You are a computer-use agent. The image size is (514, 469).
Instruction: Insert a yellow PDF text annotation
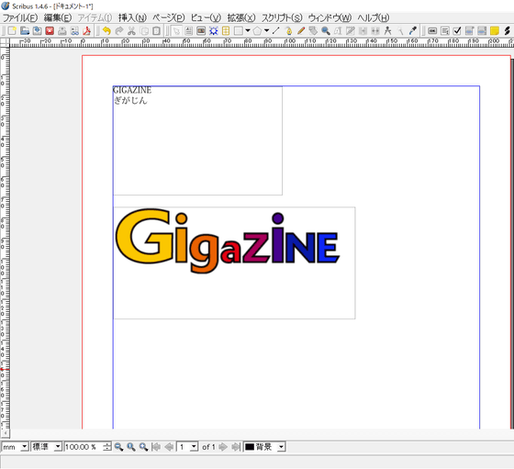point(495,31)
